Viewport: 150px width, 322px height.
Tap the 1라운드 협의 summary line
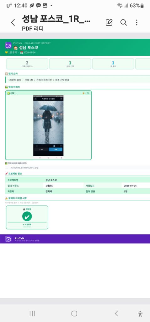point(39,80)
